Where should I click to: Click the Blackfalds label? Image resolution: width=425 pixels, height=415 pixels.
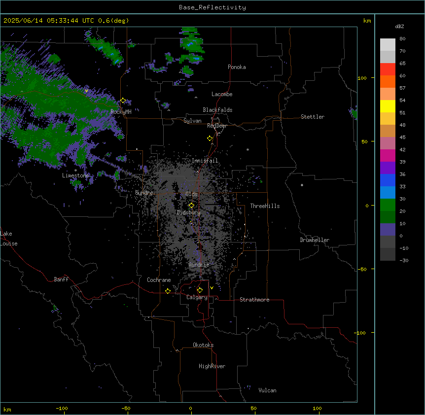tap(217, 110)
